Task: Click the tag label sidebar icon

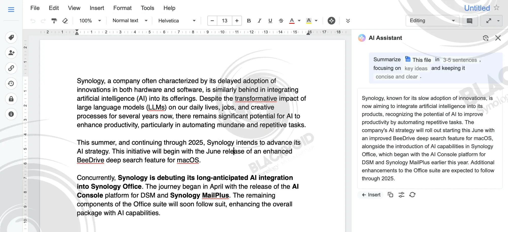Action: coord(11,38)
